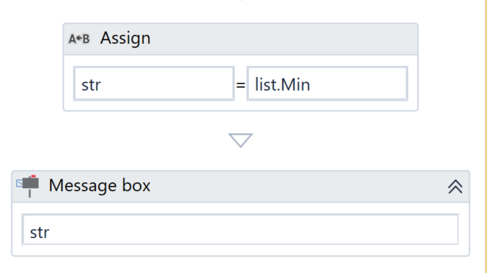
Task: Select the Assign activity title text
Action: (125, 39)
